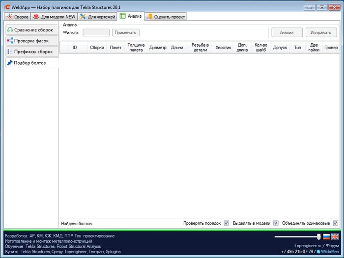Viewport: 344px width, 258px height.
Task: Maximize the WeldApp window
Action: [322, 7]
